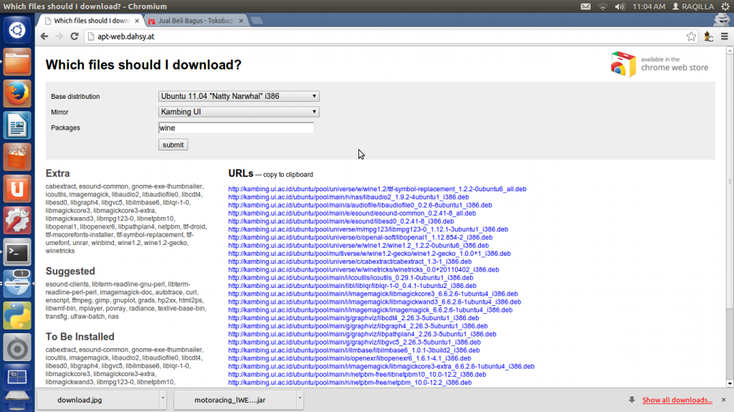734x412 pixels.
Task: Open Base distribution dropdown
Action: pos(239,96)
